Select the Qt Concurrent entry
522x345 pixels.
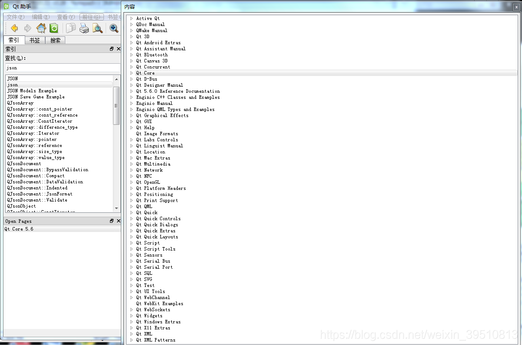153,67
